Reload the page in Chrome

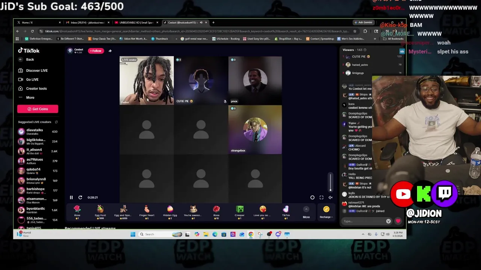[x=32, y=31]
